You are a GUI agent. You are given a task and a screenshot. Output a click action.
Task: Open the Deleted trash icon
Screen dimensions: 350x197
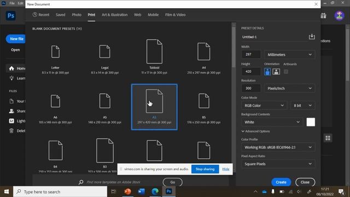click(11, 131)
